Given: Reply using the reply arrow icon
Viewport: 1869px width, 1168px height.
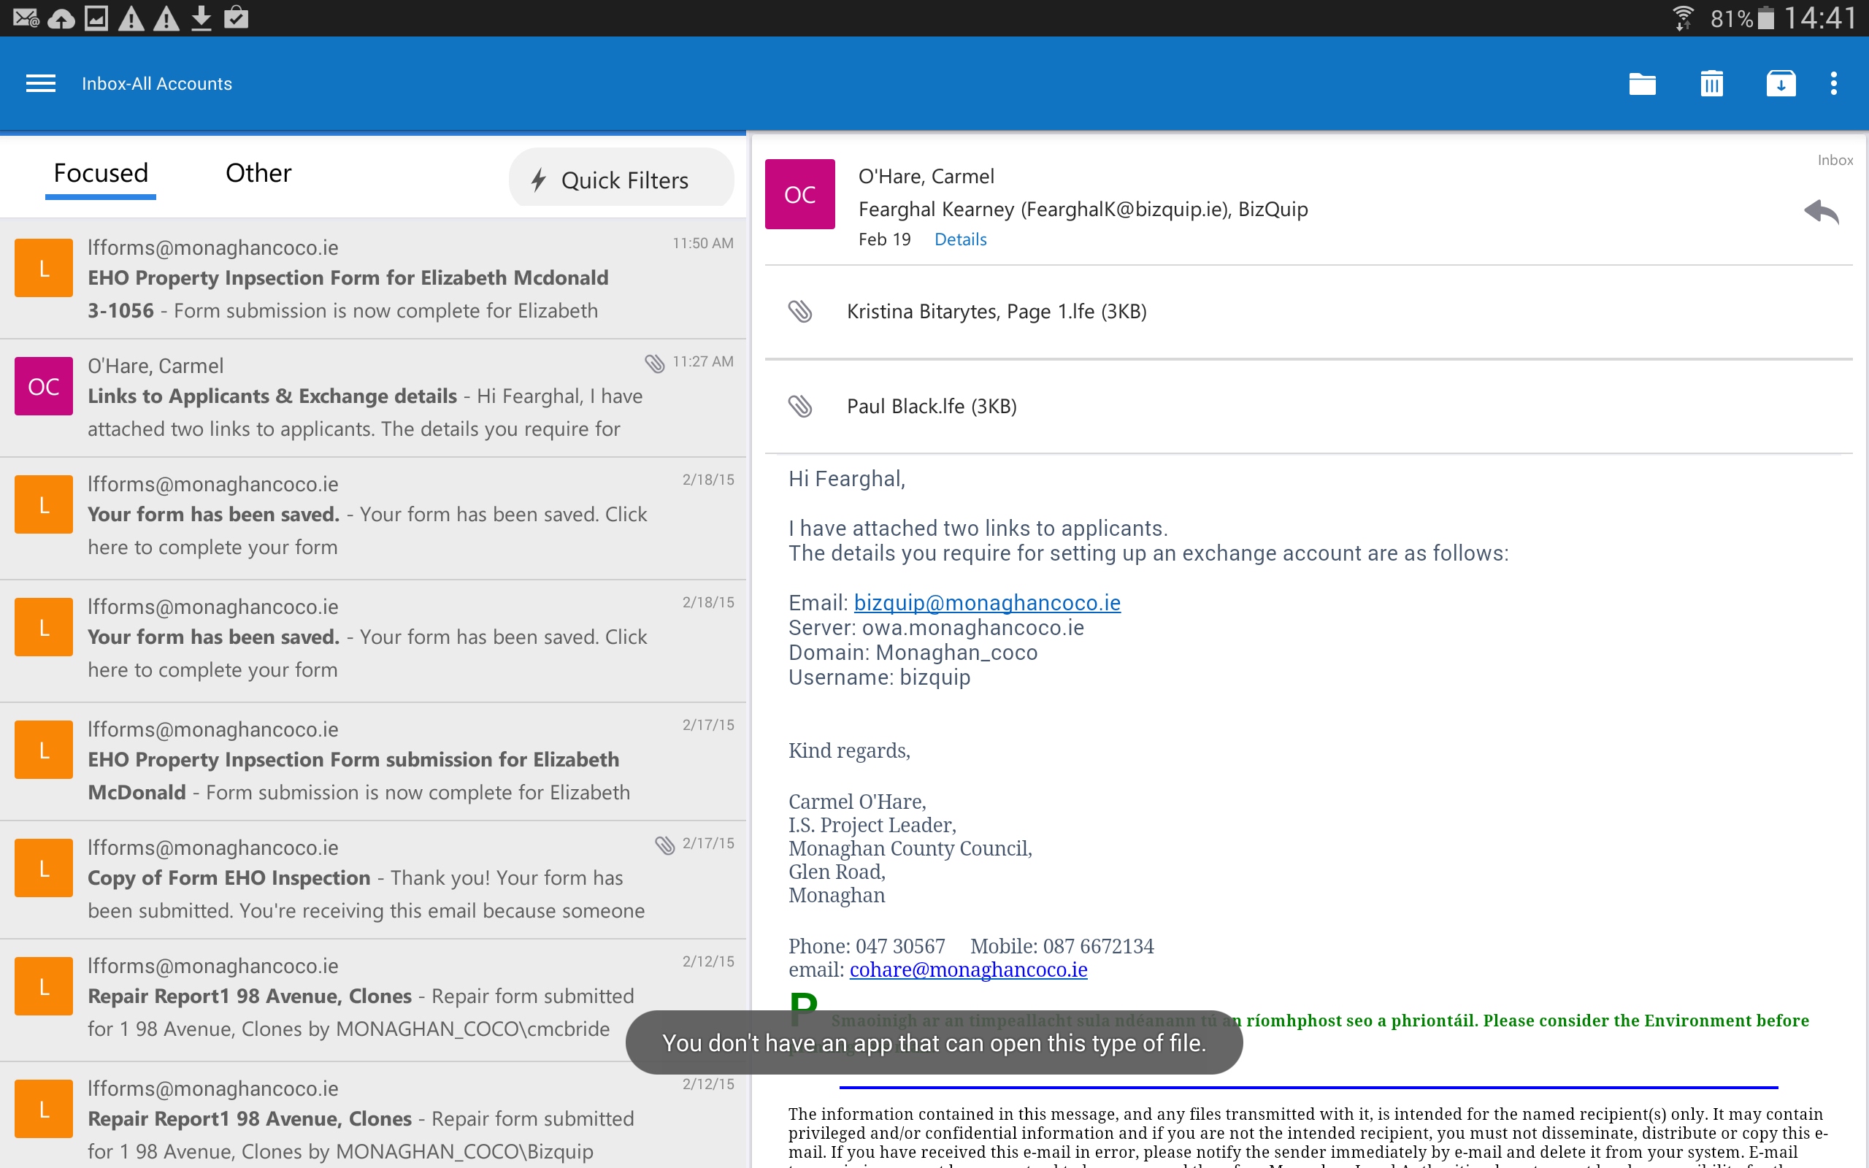Looking at the screenshot, I should click(1821, 212).
